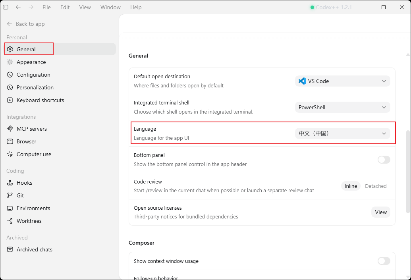
Task: Click the Archived chats box icon
Action: pos(10,249)
